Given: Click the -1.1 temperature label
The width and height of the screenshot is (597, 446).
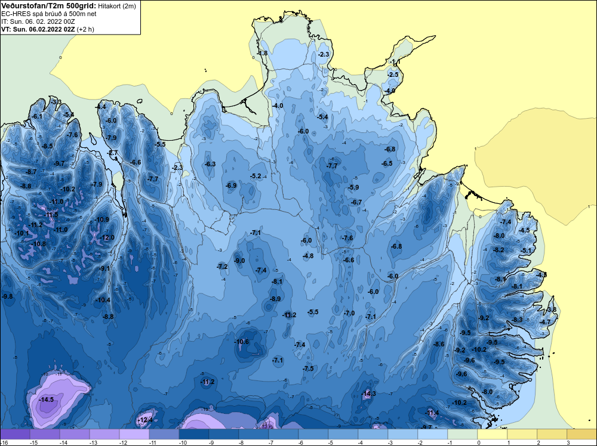Looking at the screenshot, I should click(395, 62).
